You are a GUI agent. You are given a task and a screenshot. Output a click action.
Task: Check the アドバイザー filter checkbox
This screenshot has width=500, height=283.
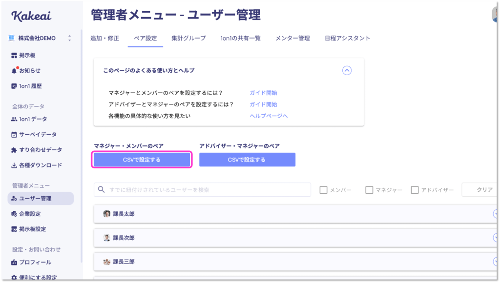click(x=415, y=190)
